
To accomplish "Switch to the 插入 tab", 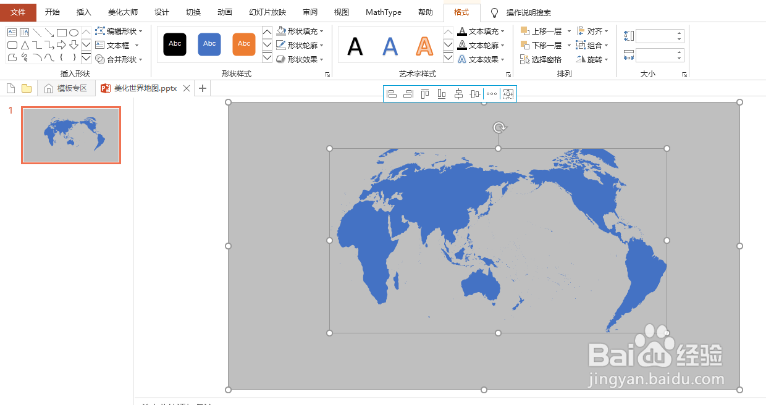I will pyautogui.click(x=84, y=12).
